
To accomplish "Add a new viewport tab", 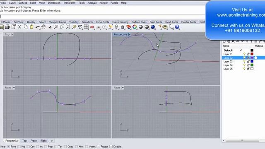I will [52, 141].
